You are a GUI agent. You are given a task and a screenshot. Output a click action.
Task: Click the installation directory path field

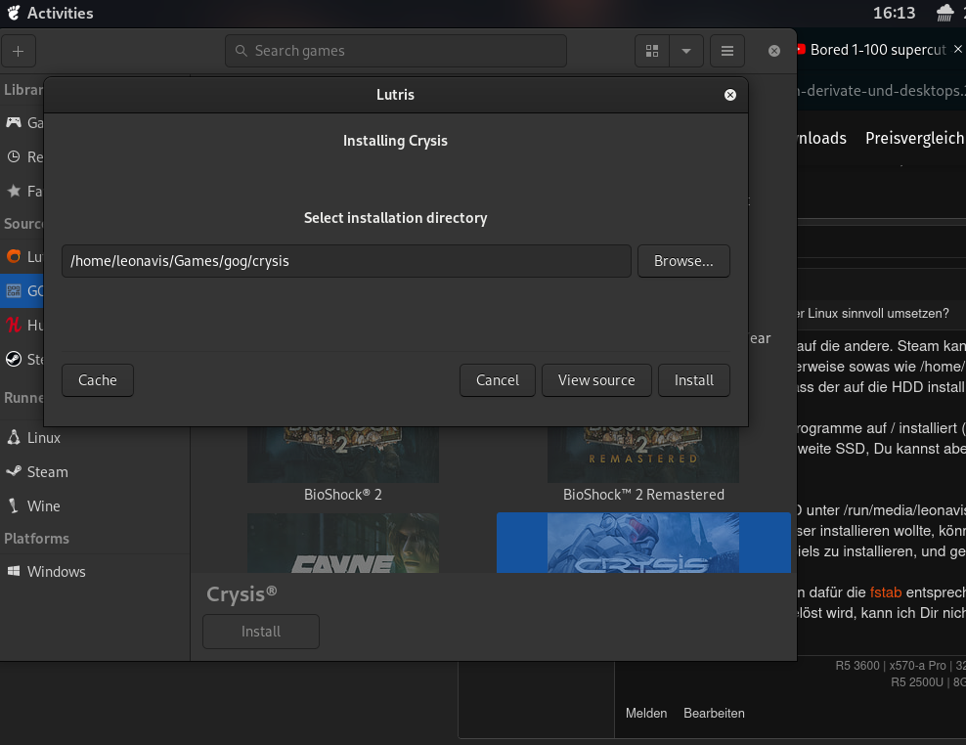pyautogui.click(x=346, y=261)
